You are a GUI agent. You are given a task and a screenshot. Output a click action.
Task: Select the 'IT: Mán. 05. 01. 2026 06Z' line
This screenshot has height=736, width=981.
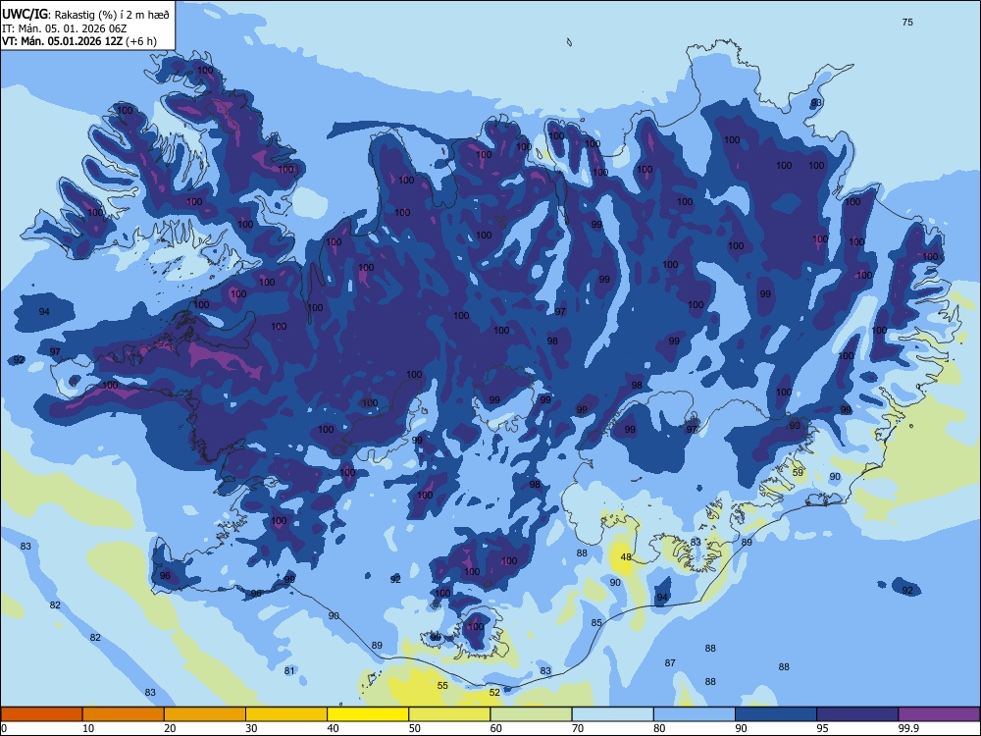65,28
